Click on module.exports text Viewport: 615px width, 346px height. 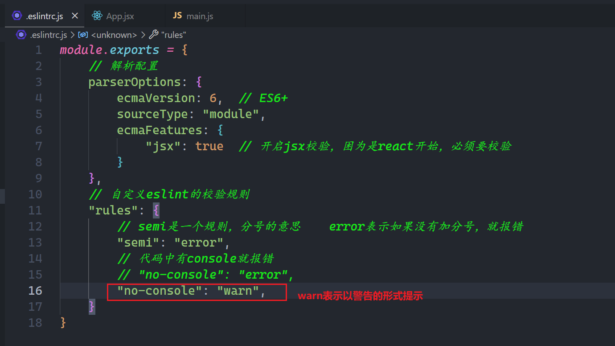(x=110, y=50)
